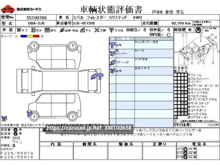Click comment A1×2 for front bumper
The width and height of the screenshot is (220, 165).
pyautogui.click(x=139, y=51)
